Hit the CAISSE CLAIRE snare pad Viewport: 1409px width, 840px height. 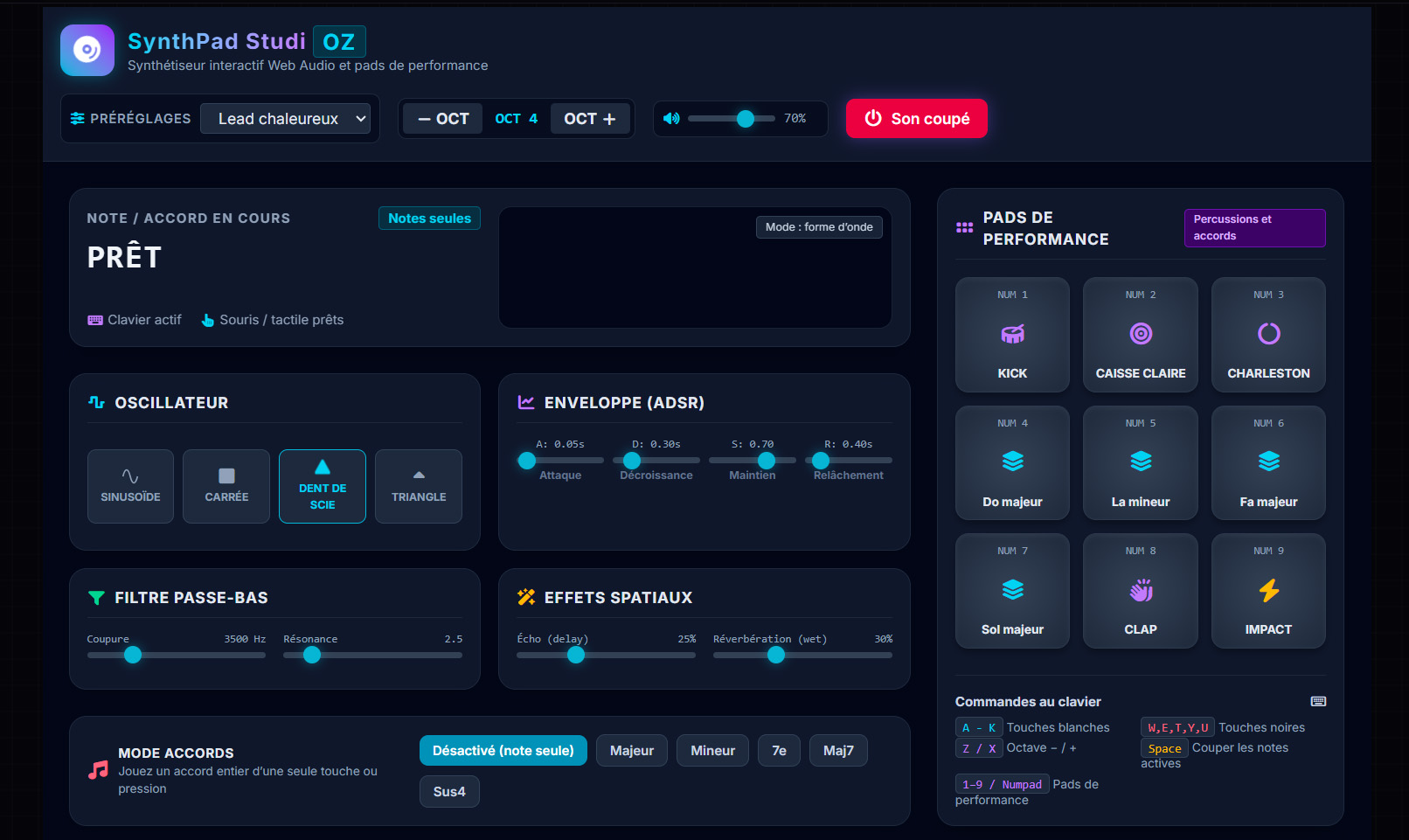point(1141,335)
